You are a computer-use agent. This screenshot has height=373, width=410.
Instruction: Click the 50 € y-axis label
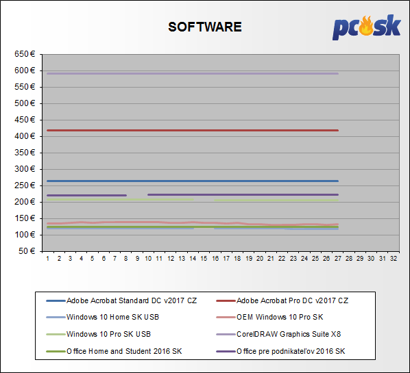pos(27,251)
